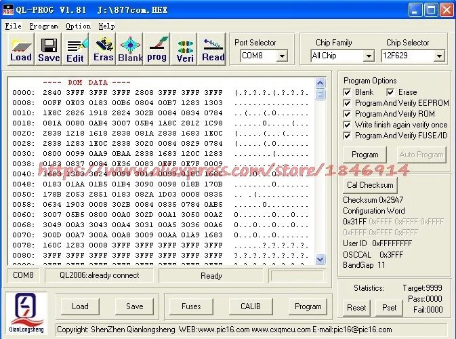The width and height of the screenshot is (456, 339).
Task: Click ROM address row 0000:
Action: (160, 93)
